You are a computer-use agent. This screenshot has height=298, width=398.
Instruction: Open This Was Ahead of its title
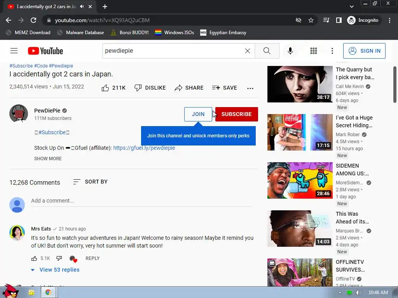click(x=352, y=218)
